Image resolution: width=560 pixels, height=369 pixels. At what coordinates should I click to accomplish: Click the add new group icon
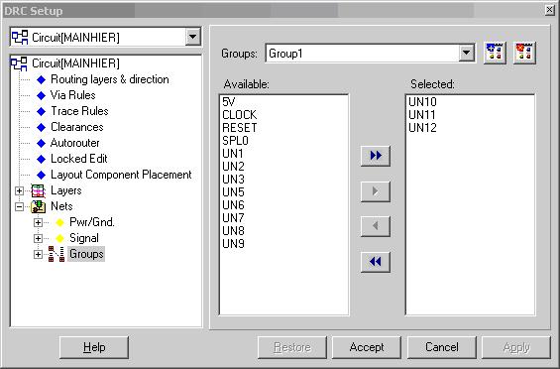click(x=495, y=53)
